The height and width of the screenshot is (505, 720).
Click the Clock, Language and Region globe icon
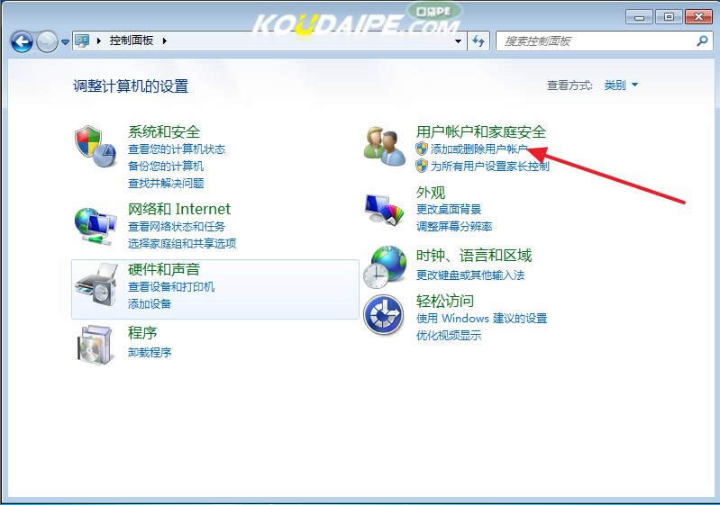[x=385, y=266]
